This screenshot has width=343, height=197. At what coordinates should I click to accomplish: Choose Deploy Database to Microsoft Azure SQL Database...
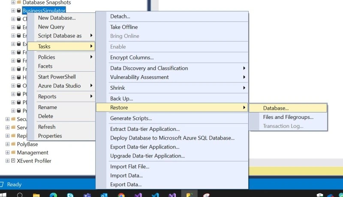(172, 138)
